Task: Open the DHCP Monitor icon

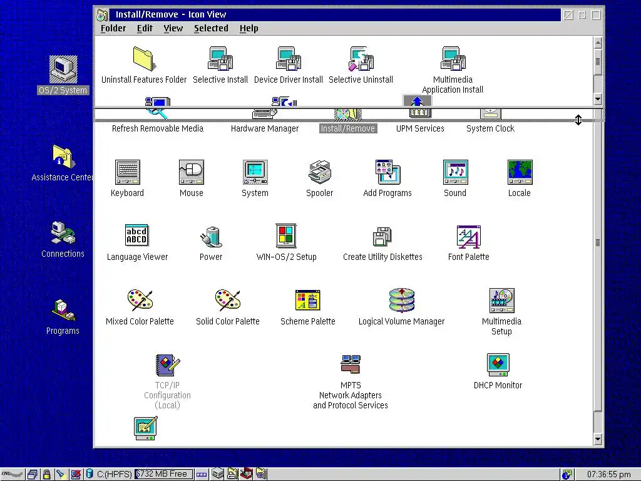Action: click(x=498, y=365)
